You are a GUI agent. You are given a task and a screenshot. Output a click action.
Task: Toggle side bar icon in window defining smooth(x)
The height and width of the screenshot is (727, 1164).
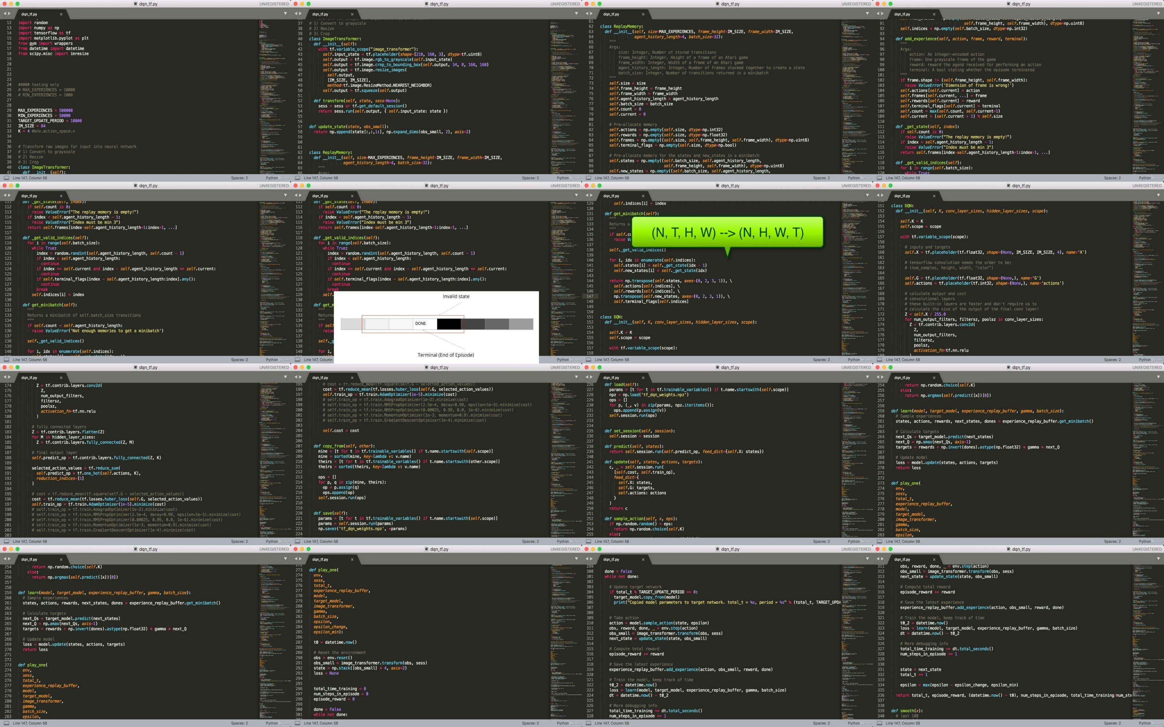[x=879, y=723]
